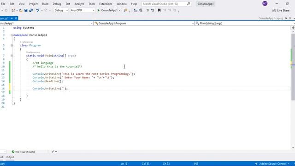Open the ConsoleApp1.Program type dropdown
Image resolution: width=295 pixels, height=166 pixels.
pos(144,24)
